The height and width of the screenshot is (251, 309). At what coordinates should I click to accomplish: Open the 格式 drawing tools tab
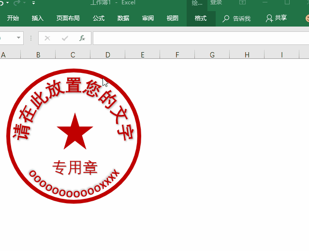tap(201, 18)
